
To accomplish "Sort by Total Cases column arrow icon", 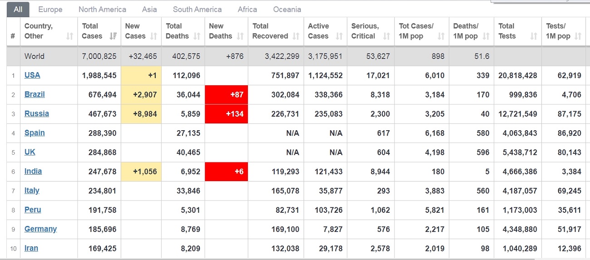I will [113, 36].
